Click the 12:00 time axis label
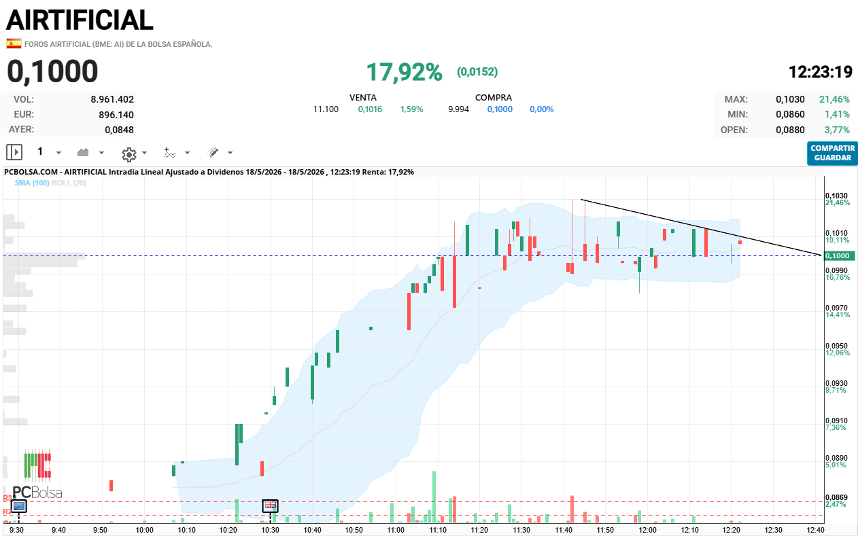Viewport: 858px width, 536px height. pyautogui.click(x=647, y=530)
